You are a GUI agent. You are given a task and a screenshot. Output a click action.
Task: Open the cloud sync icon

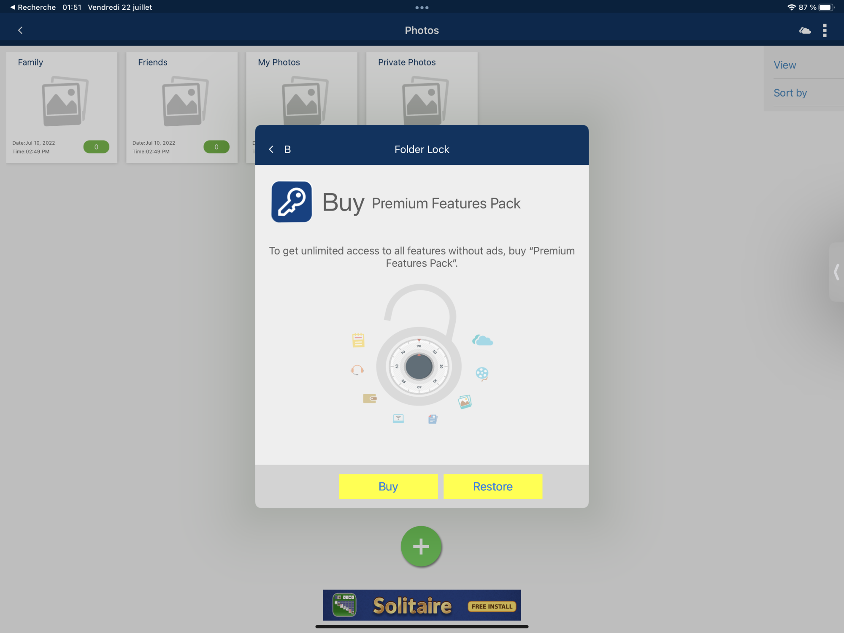pos(805,30)
